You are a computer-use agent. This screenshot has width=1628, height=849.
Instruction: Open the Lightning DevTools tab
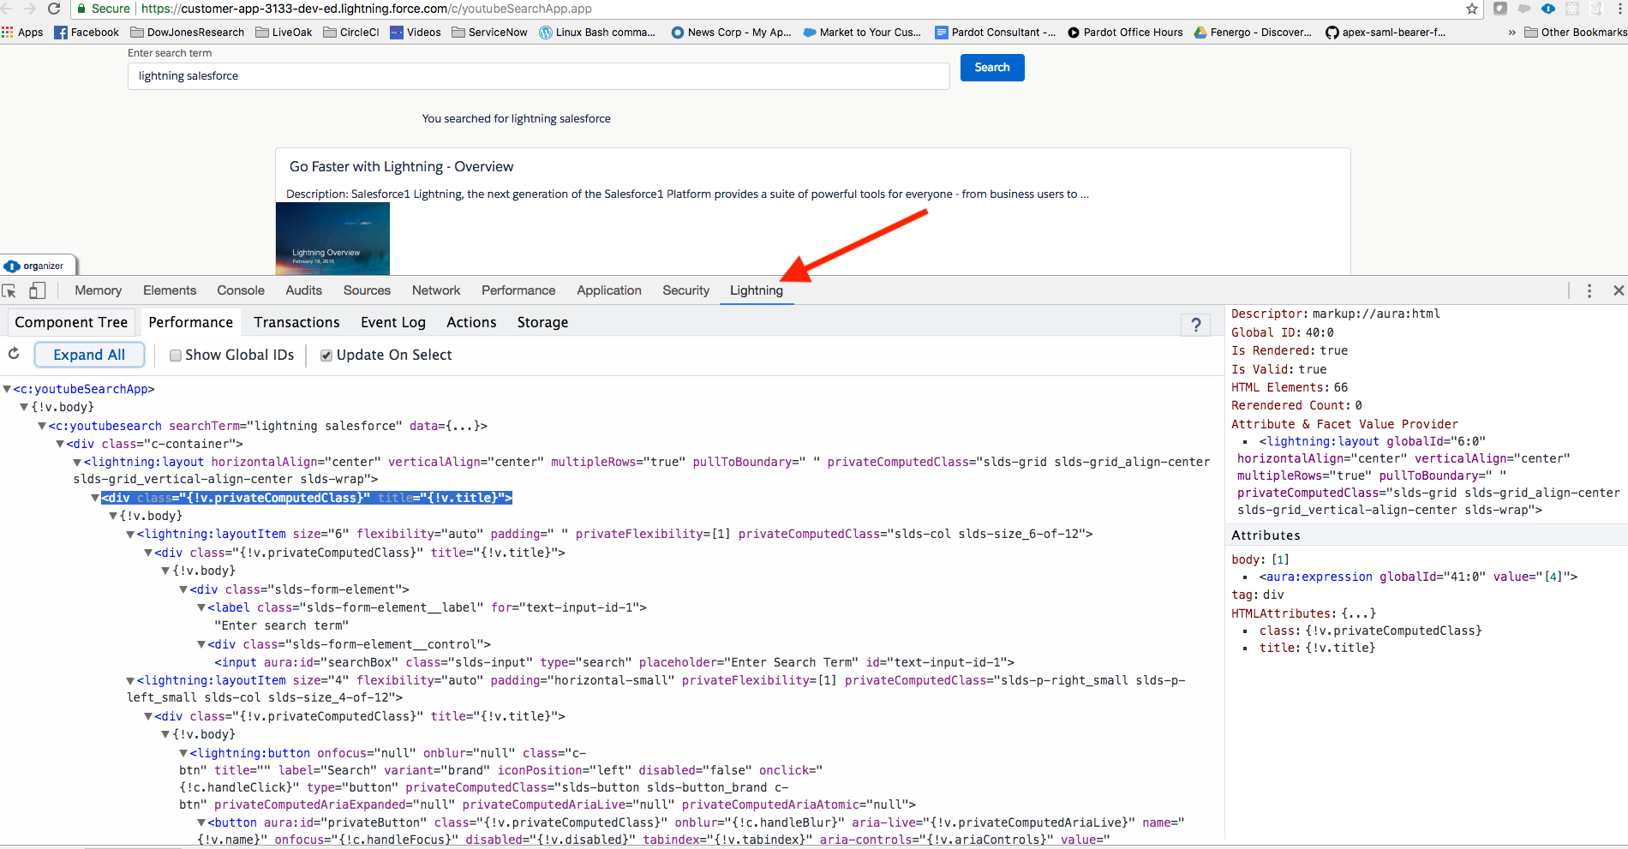[757, 290]
